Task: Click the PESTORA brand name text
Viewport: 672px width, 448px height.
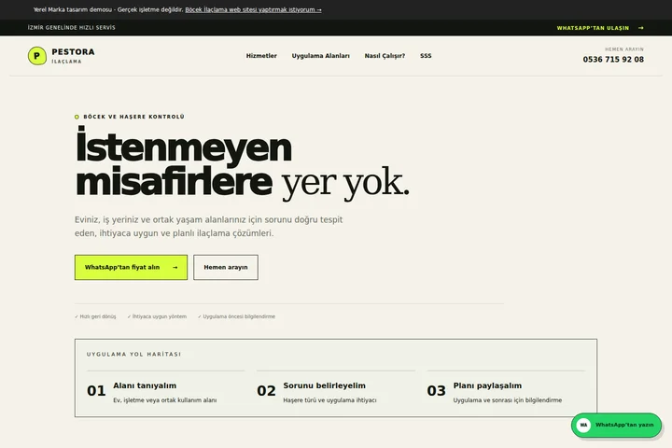Action: click(74, 52)
